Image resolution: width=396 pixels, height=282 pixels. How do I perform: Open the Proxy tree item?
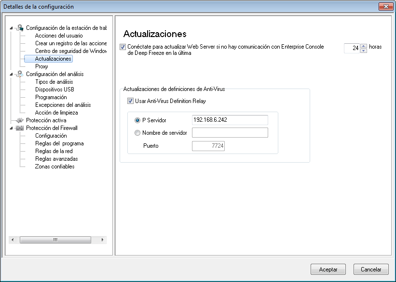click(41, 66)
